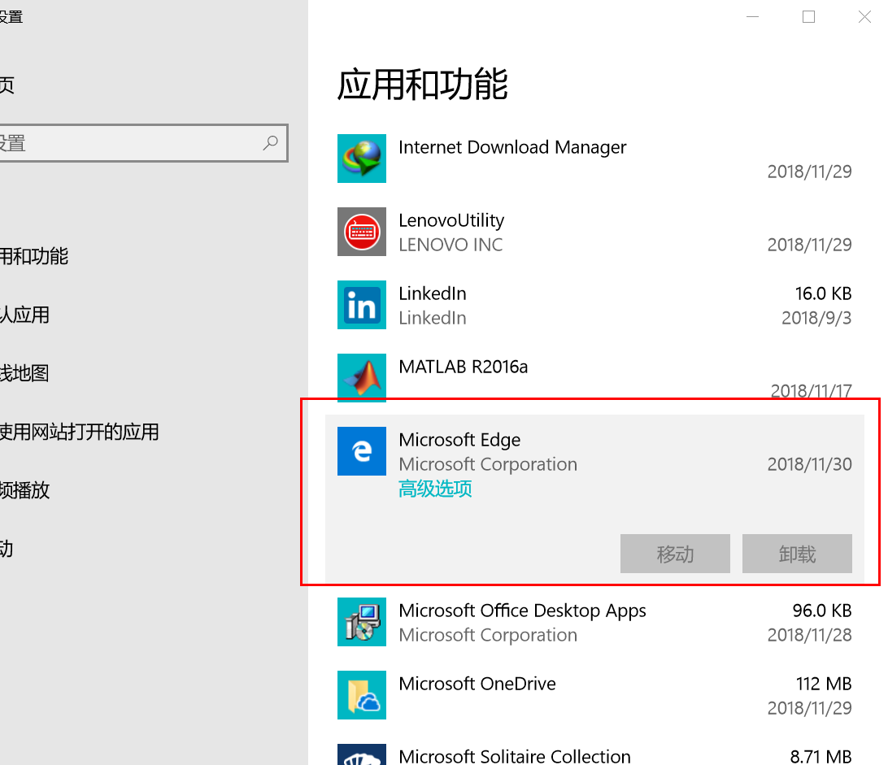Click the LinkedIn app icon

point(361,305)
